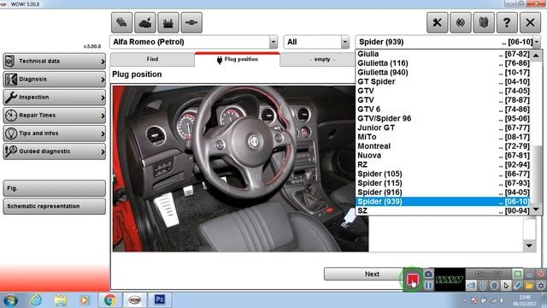Open Google Chrome from taskbar

point(109,300)
